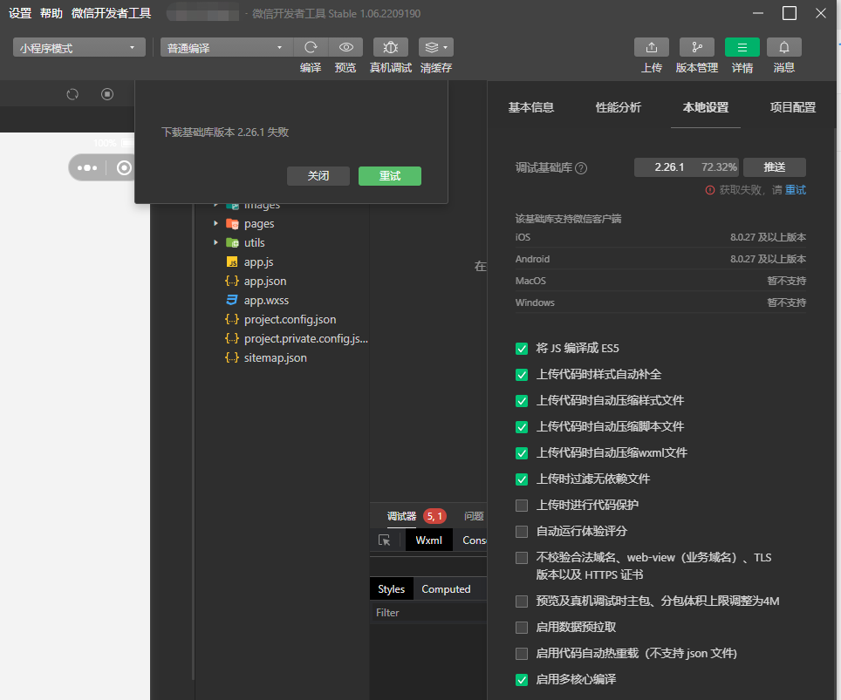
Task: Open the 小程序模式 mode dropdown
Action: click(79, 48)
